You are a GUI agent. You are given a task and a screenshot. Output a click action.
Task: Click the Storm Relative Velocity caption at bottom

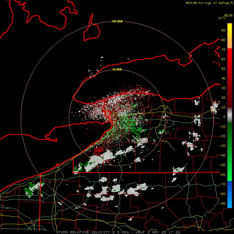(x=118, y=232)
